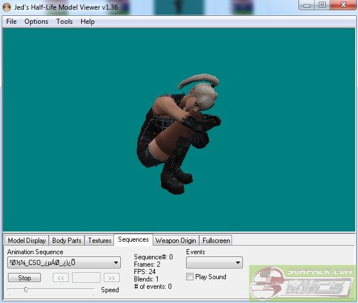Expand the Animation Sequence dropdown
The height and width of the screenshot is (303, 358).
[x=116, y=263]
